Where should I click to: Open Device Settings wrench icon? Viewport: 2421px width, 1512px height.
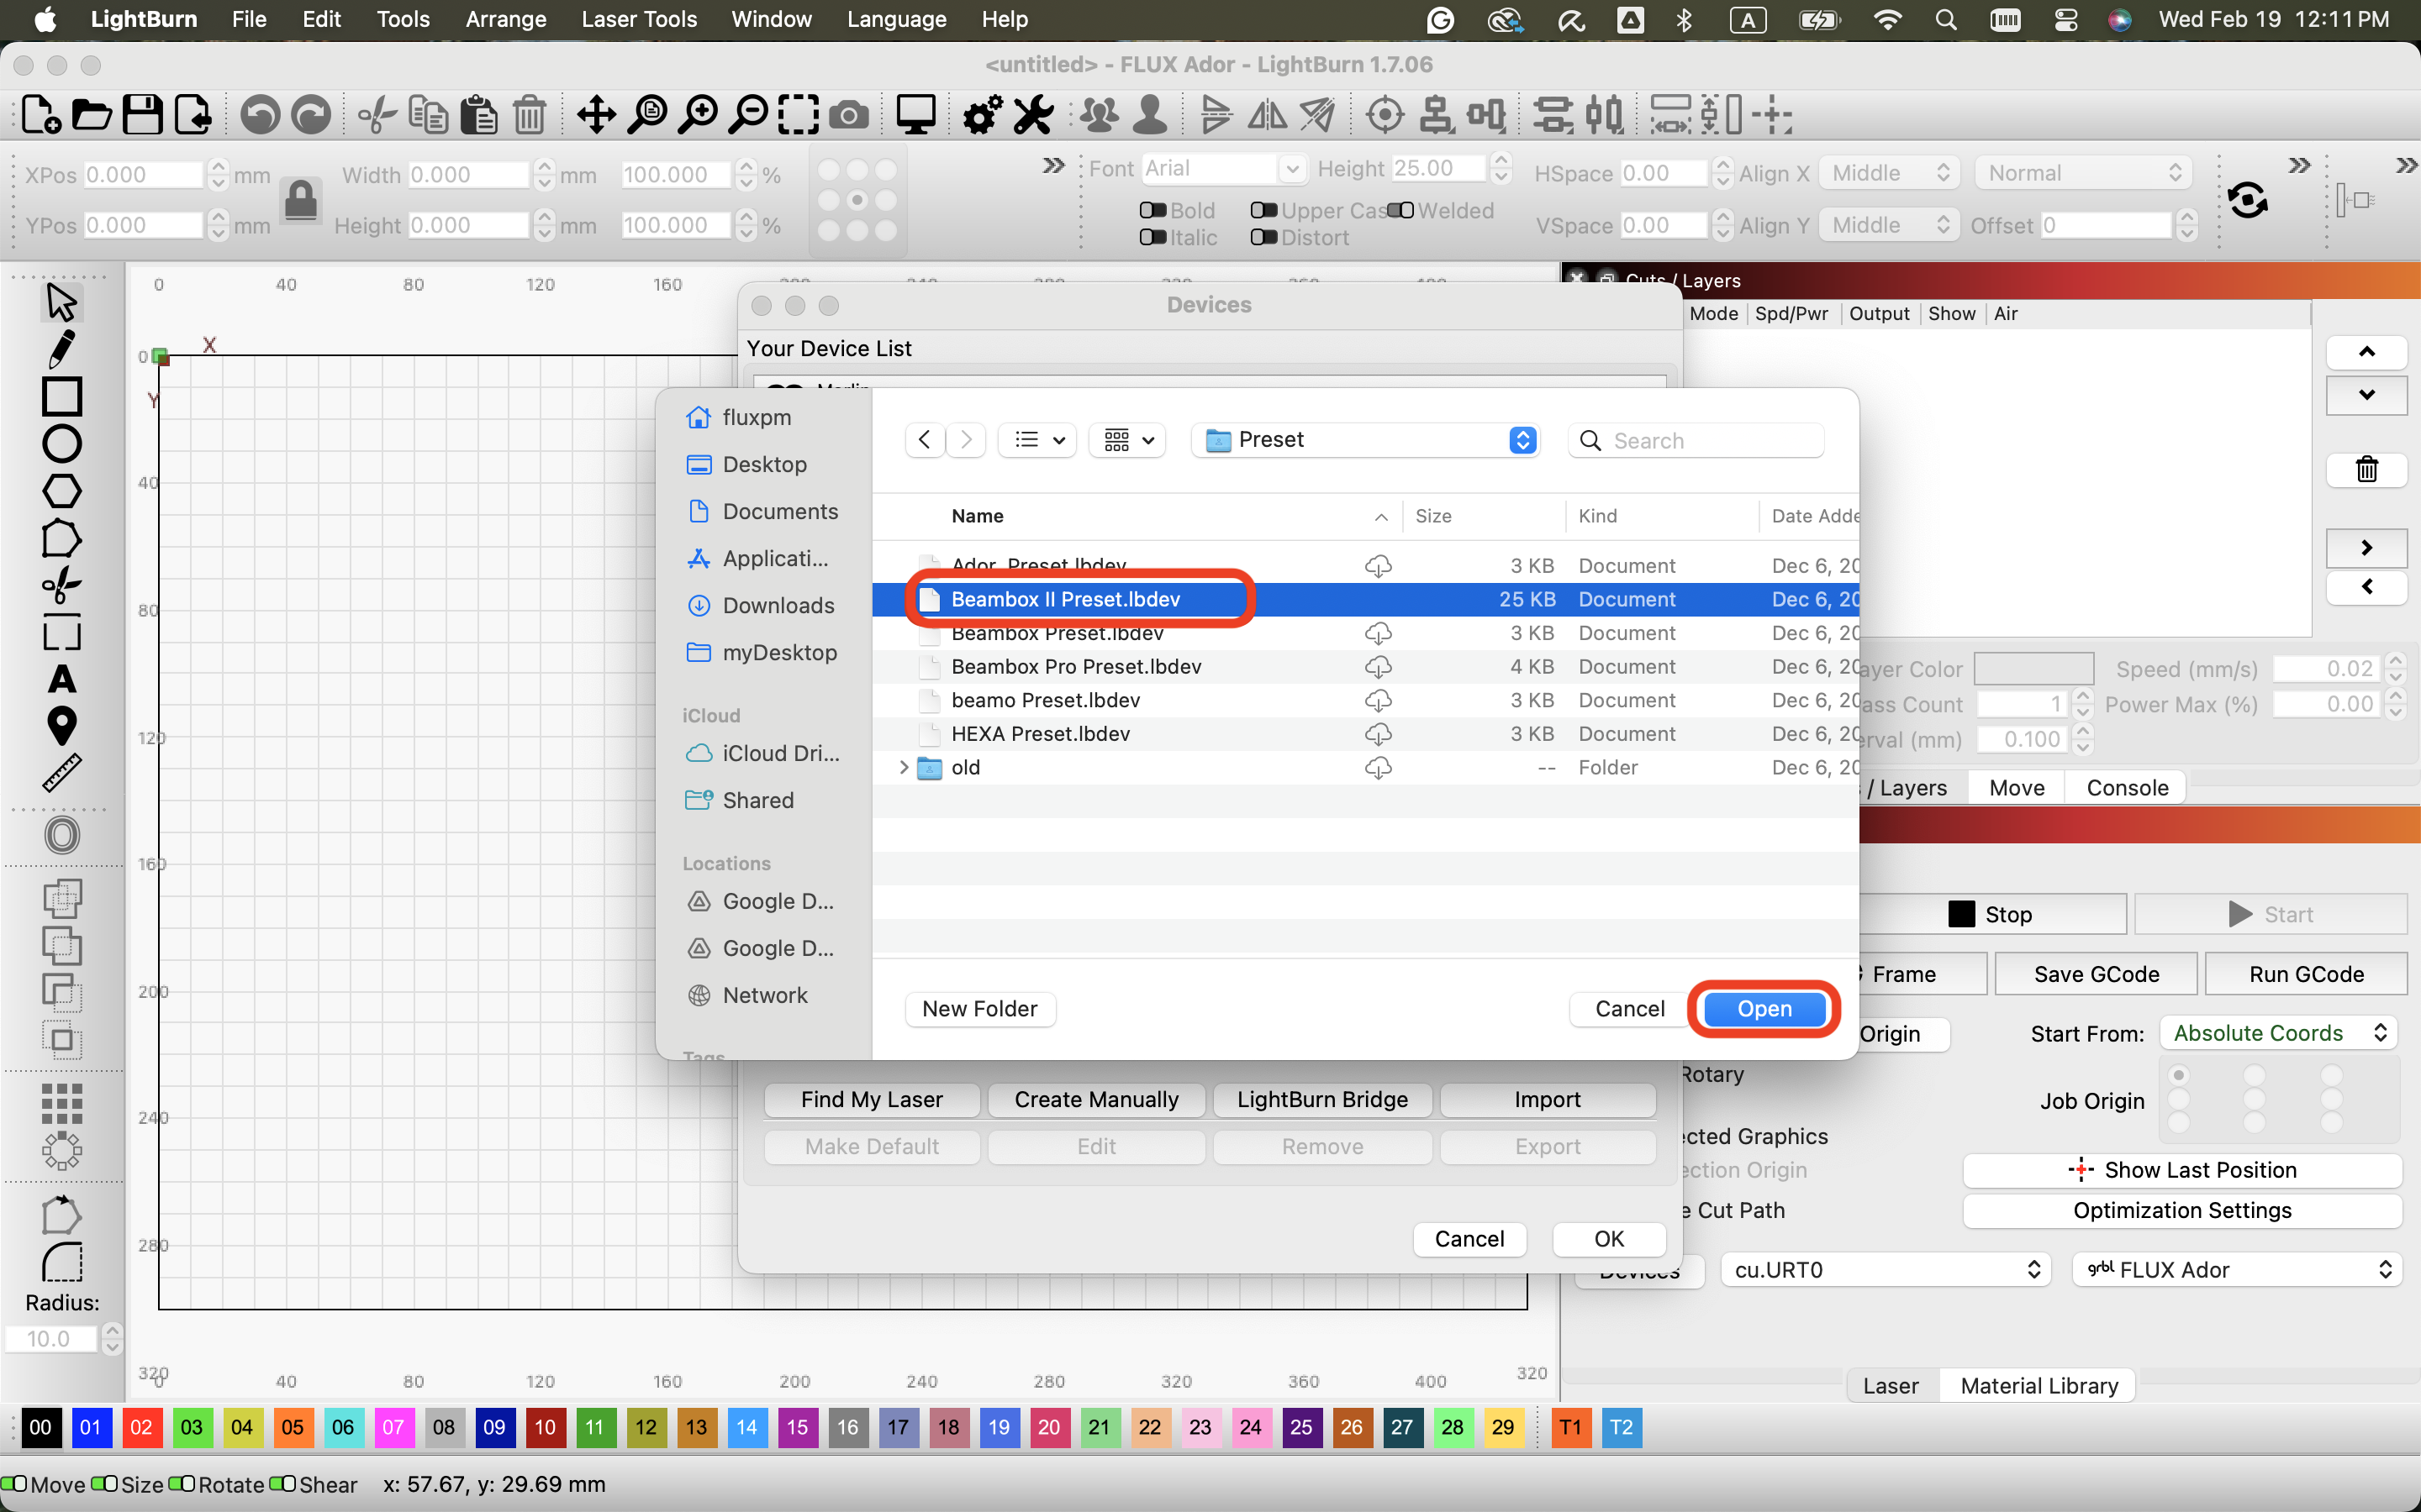pyautogui.click(x=1033, y=115)
